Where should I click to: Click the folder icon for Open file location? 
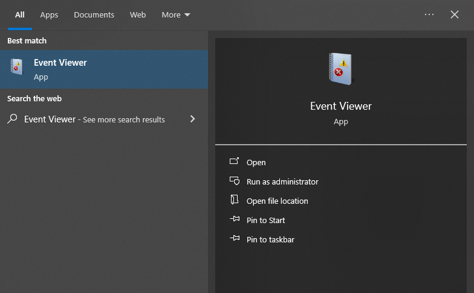click(x=235, y=201)
